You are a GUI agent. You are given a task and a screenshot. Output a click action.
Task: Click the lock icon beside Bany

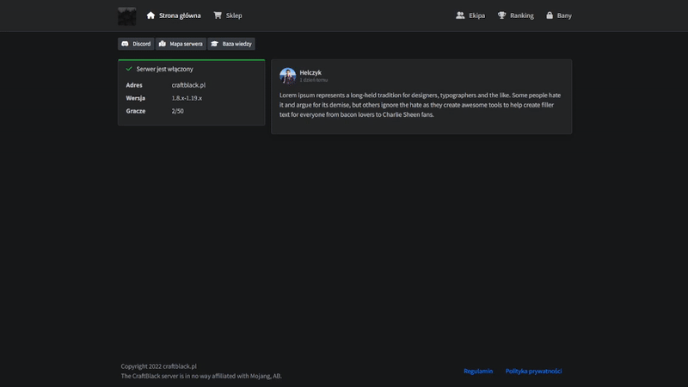[550, 15]
